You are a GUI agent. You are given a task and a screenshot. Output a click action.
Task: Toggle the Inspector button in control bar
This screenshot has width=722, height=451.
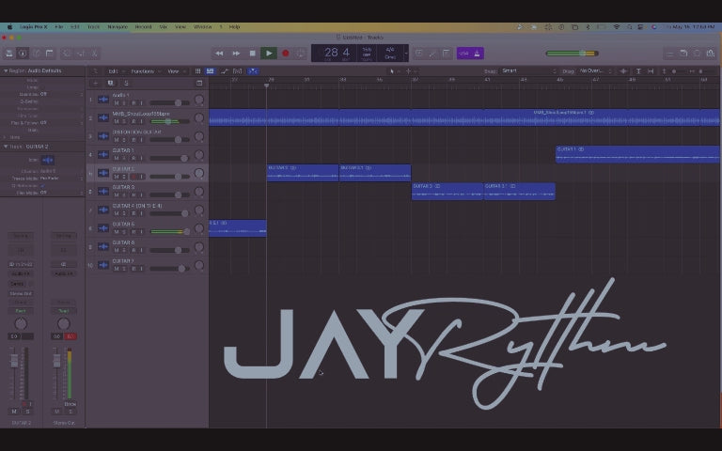pyautogui.click(x=23, y=54)
